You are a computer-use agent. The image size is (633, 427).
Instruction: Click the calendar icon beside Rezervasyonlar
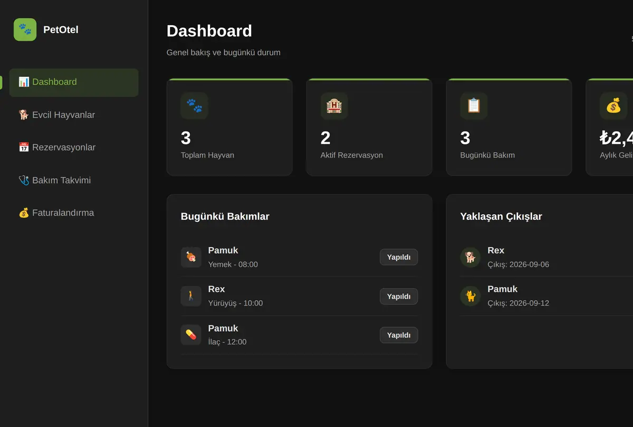pyautogui.click(x=24, y=147)
